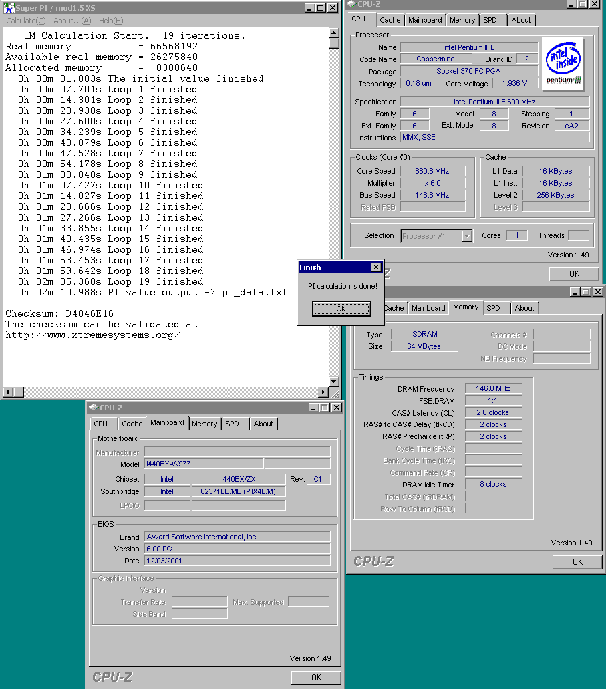Click the DRAM Idle Timer 8 clocks value
This screenshot has width=606, height=689.
[x=493, y=484]
